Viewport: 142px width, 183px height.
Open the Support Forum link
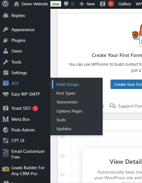(130, 106)
